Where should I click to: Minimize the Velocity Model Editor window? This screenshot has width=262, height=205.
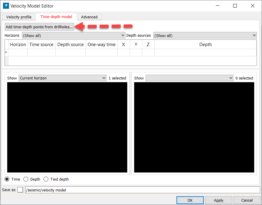(218, 6)
